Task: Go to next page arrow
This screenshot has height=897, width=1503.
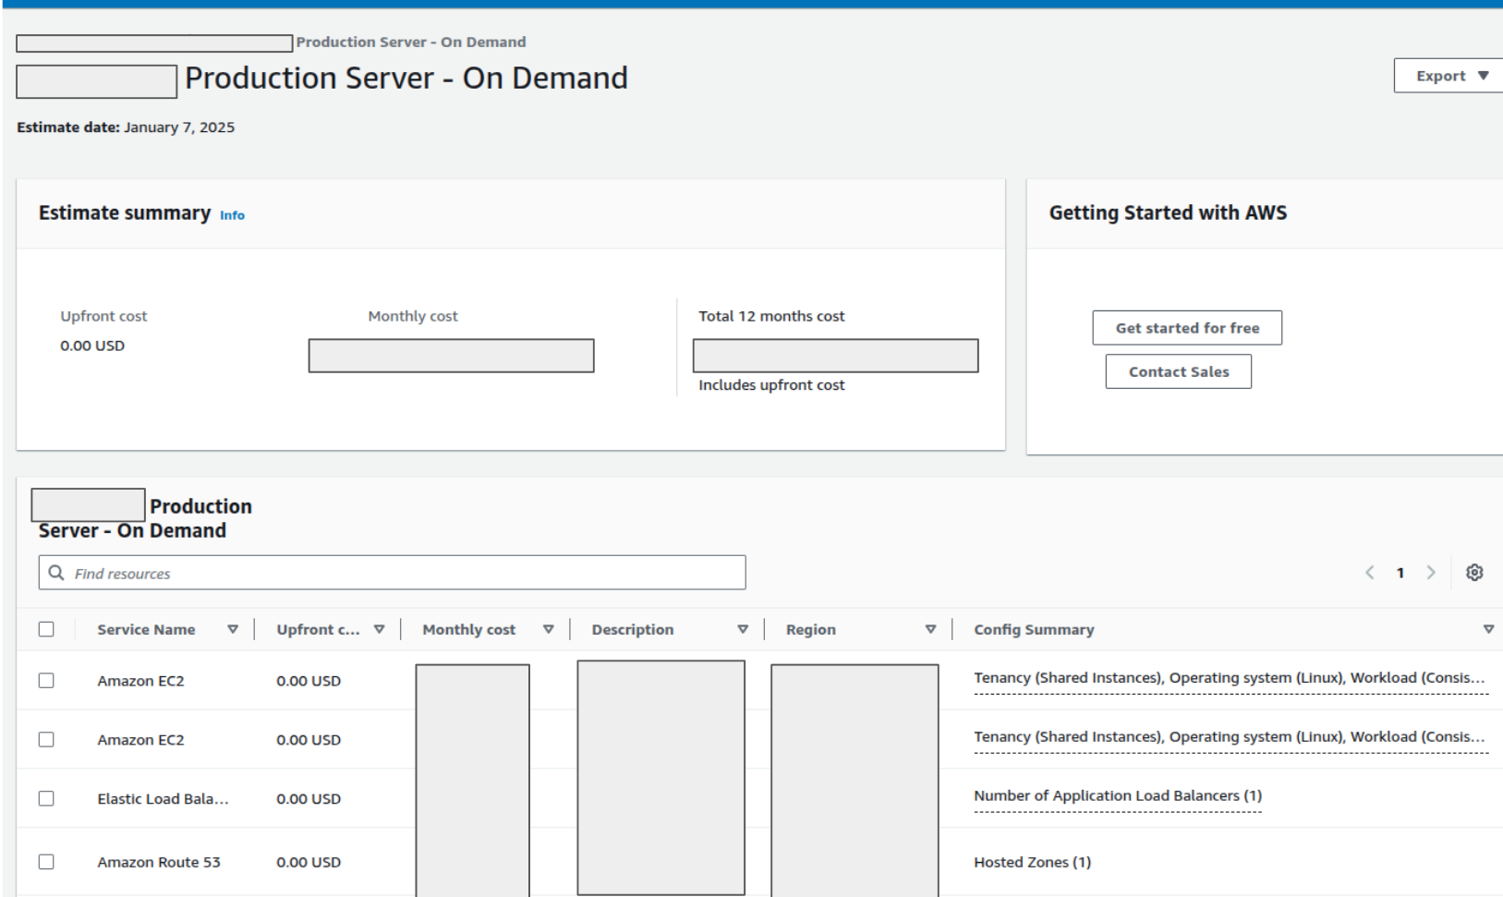Action: 1431,573
